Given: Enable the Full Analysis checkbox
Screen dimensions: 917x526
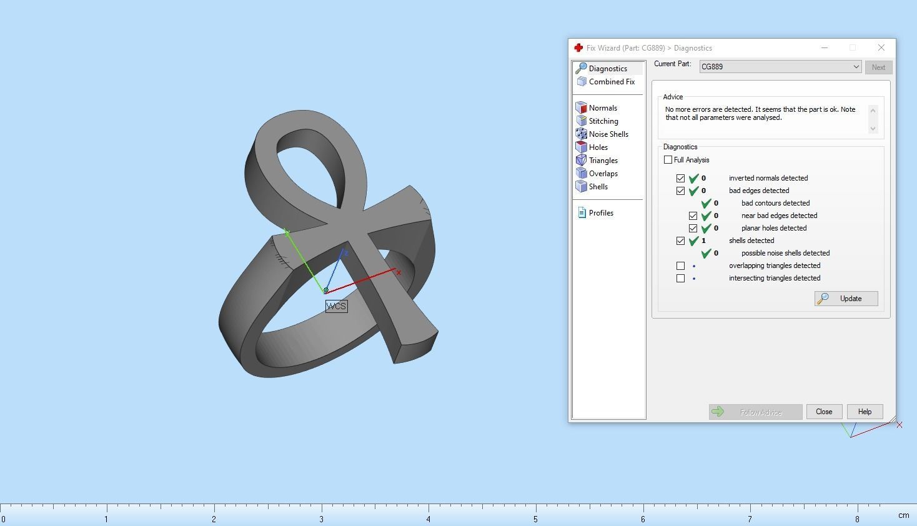Looking at the screenshot, I should click(668, 160).
